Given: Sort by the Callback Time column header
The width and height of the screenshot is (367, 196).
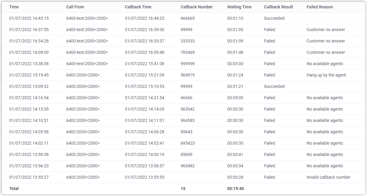Looking at the screenshot, I should pyautogui.click(x=138, y=7).
